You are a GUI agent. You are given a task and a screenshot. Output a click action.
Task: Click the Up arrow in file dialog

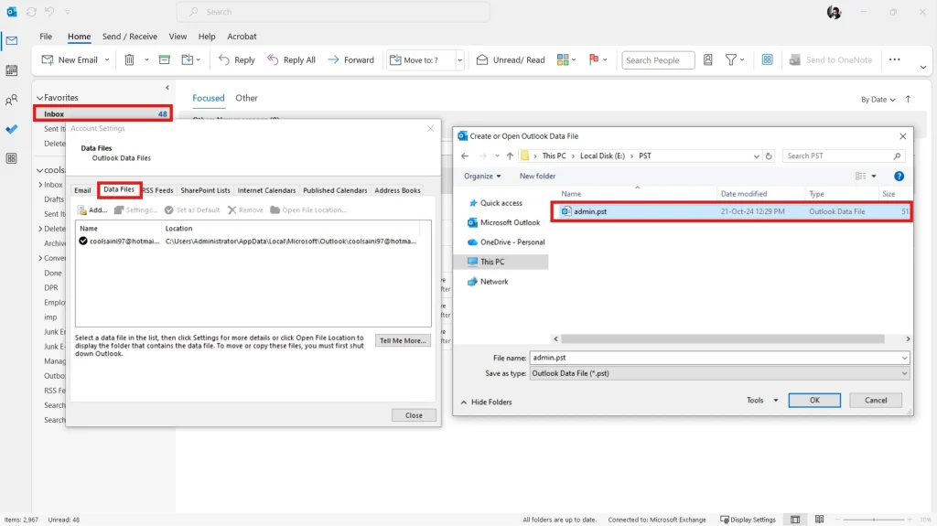click(x=510, y=156)
